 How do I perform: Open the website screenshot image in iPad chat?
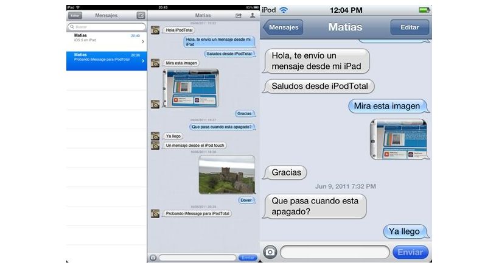(191, 88)
